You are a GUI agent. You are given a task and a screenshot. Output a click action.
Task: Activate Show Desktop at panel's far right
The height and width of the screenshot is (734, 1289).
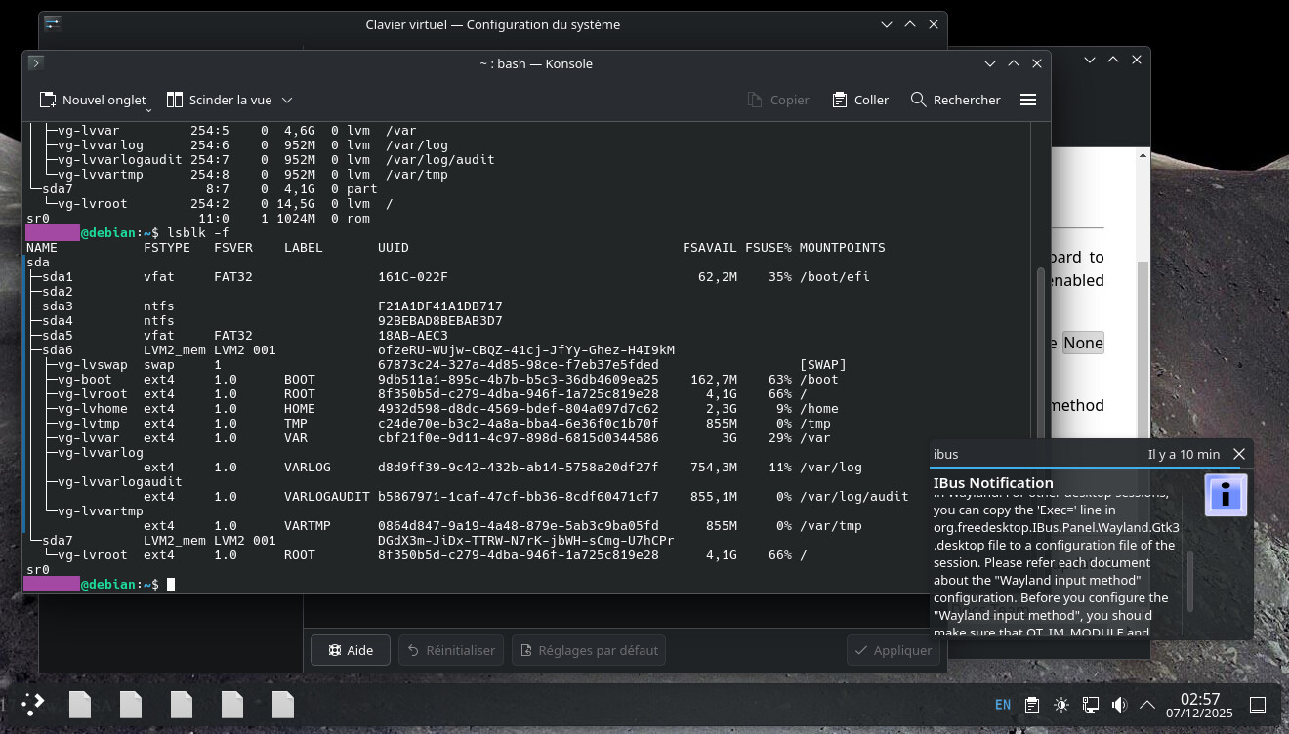point(1258,704)
